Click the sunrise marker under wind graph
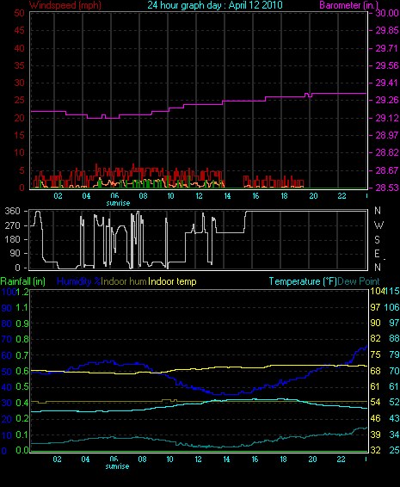This screenshot has height=487, width=400. pos(118,203)
